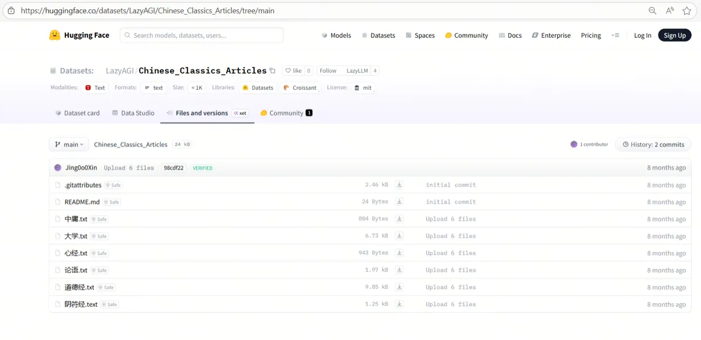701x340 pixels.
Task: Download the .gitattributes file
Action: (399, 185)
